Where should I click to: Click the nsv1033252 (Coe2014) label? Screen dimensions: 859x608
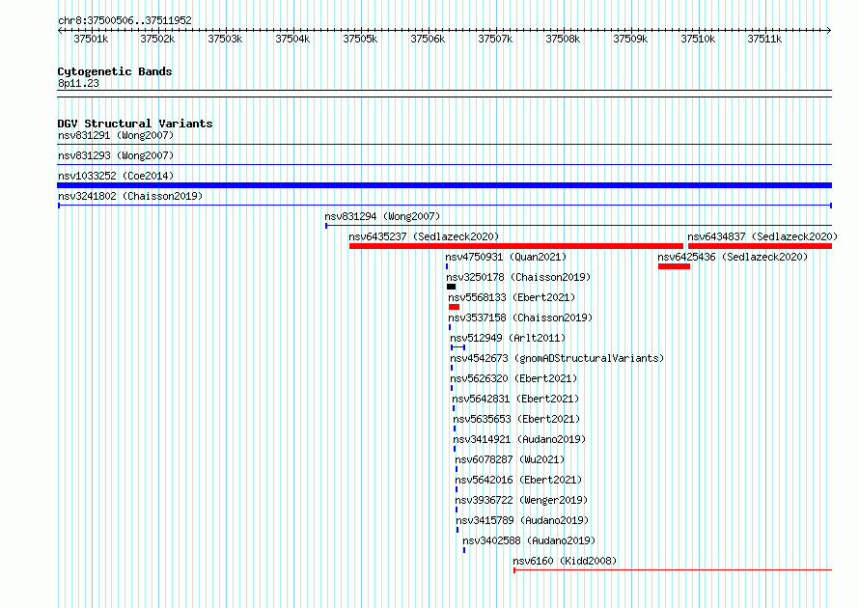point(116,176)
